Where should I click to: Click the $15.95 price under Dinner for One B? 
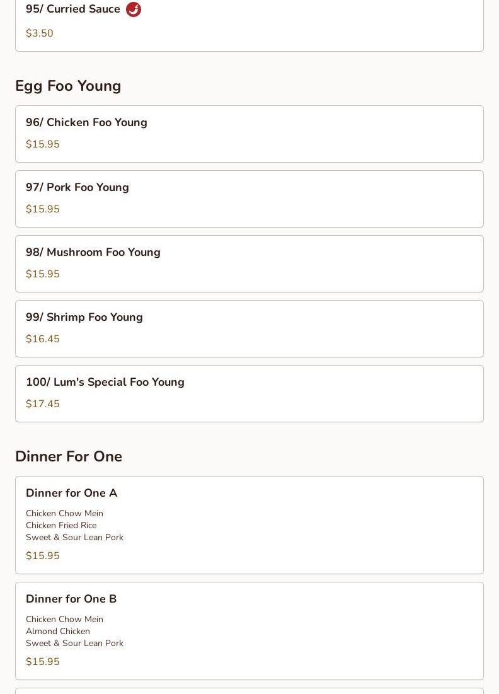coord(43,662)
